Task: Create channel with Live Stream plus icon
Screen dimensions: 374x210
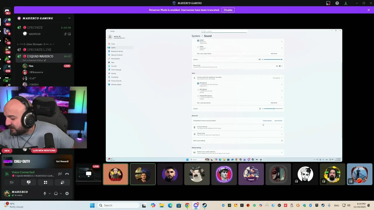Action: pos(69,44)
